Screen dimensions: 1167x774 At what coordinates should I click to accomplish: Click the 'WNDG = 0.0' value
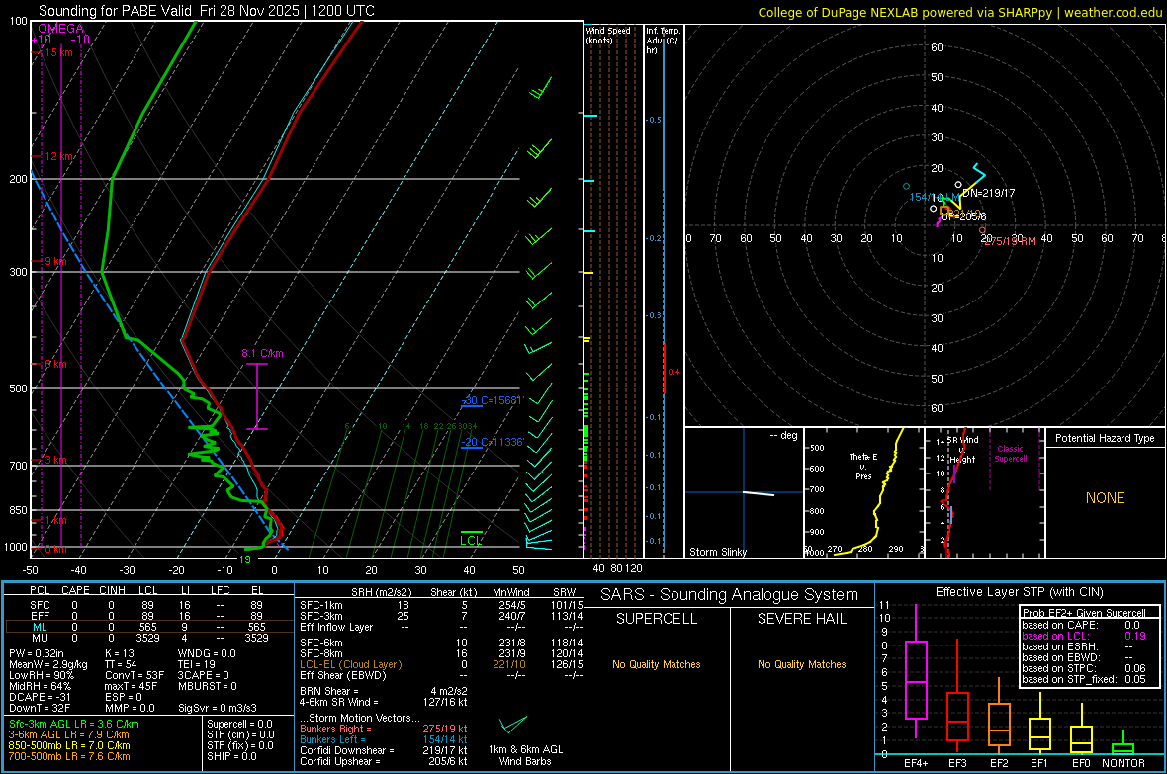pyautogui.click(x=207, y=653)
